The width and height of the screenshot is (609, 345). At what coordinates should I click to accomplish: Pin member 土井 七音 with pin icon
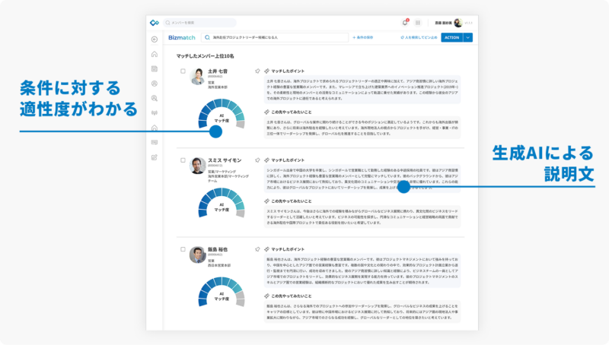257,71
